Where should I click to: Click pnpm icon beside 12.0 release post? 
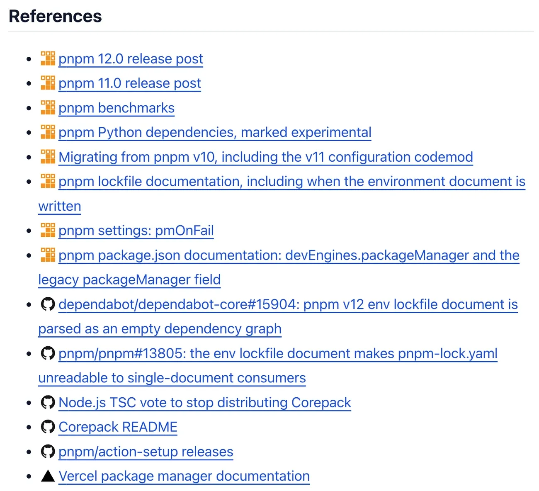coord(48,58)
